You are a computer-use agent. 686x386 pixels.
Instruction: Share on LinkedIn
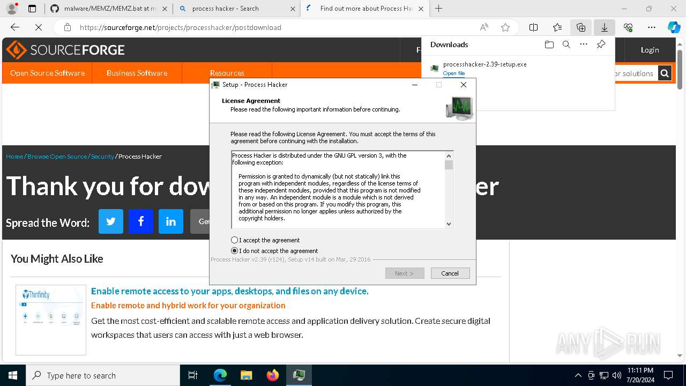171,221
